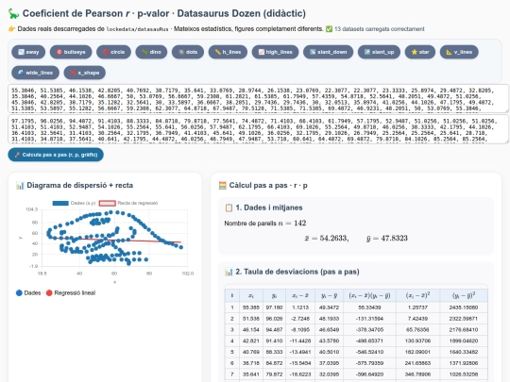Click the 13 datasets carregats correctament text
Viewport: 510px width, 382px height.
380,29
